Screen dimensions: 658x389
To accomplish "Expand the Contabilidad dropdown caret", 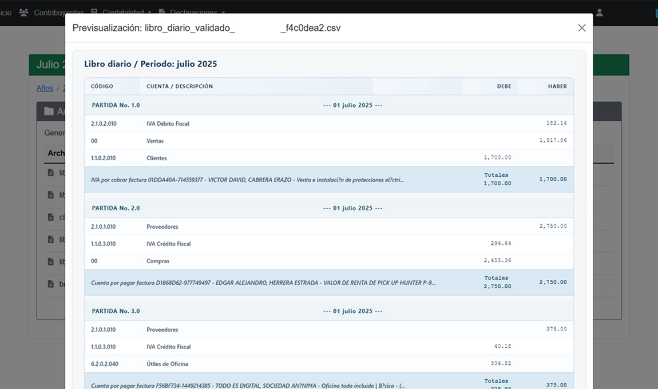I will [149, 12].
